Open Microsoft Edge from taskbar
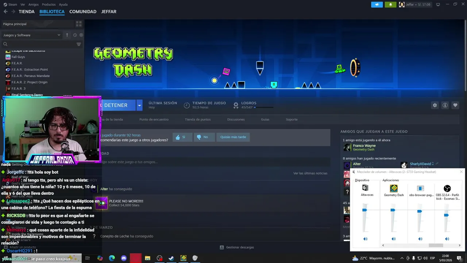The height and width of the screenshot is (263, 467). pos(112,258)
